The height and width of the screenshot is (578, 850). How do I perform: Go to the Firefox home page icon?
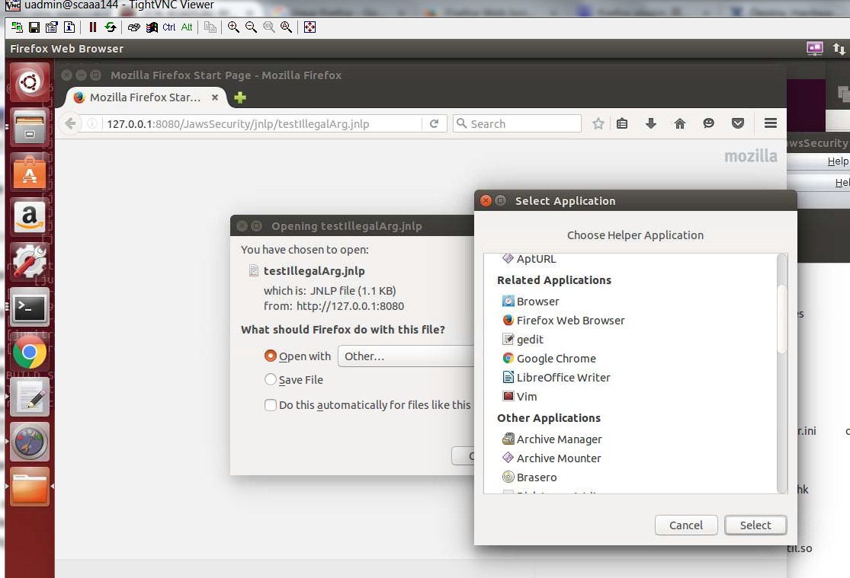[x=680, y=124]
